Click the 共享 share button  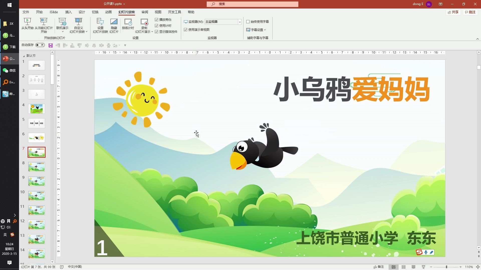click(454, 12)
